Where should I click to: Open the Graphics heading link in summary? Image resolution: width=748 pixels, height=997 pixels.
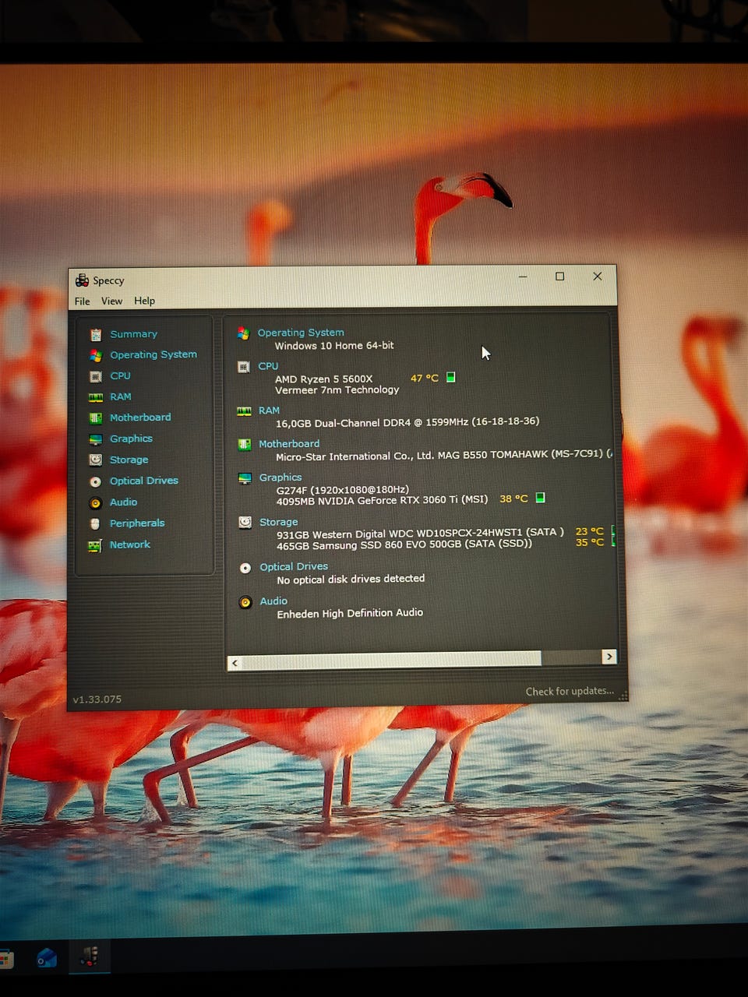pyautogui.click(x=280, y=477)
